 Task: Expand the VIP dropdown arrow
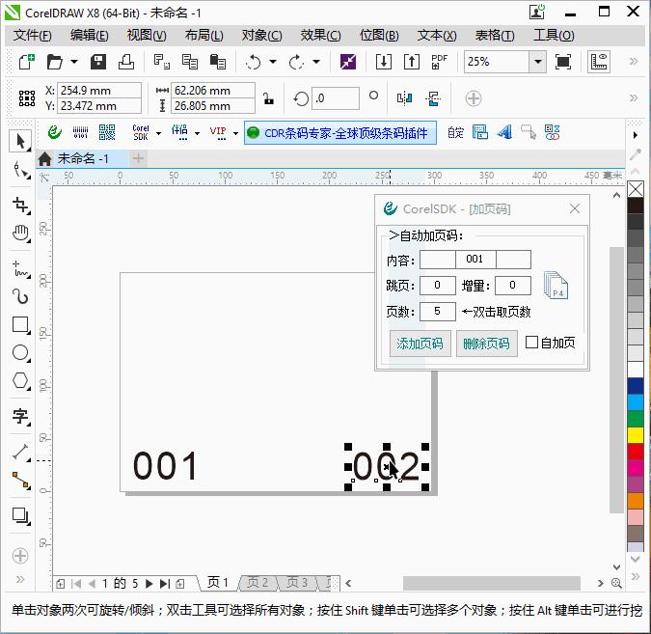(235, 133)
